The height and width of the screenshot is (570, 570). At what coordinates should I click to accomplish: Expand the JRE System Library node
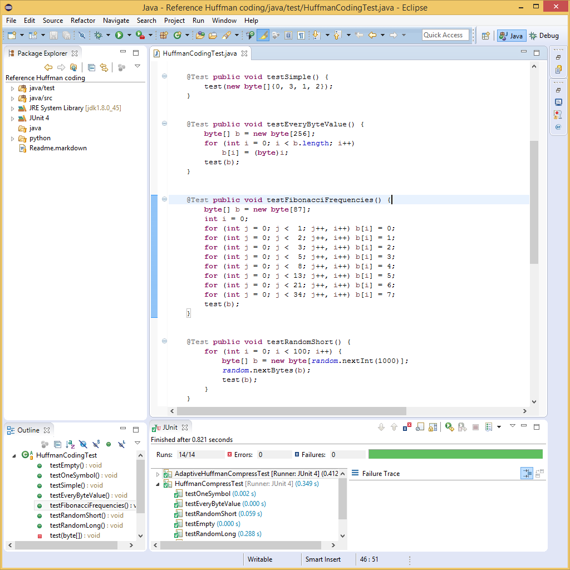click(12, 109)
